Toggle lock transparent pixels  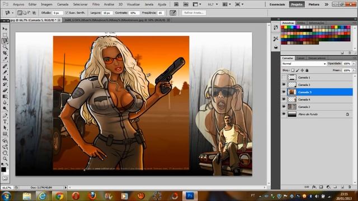(x=293, y=70)
